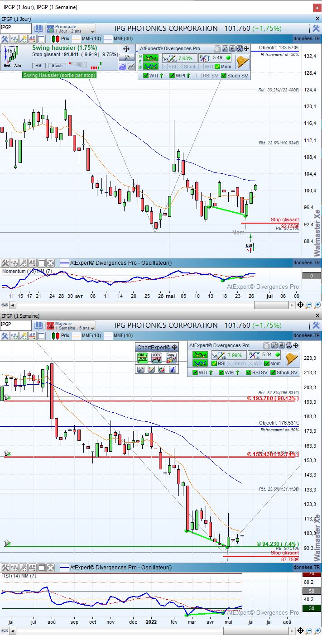Click the drawing pencil icon on the daily price toolbar

tap(23, 39)
